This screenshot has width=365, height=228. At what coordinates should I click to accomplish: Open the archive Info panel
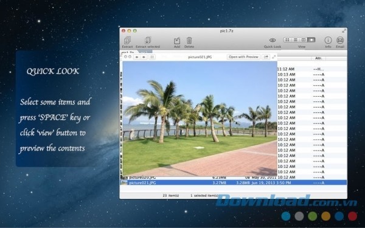(x=328, y=40)
